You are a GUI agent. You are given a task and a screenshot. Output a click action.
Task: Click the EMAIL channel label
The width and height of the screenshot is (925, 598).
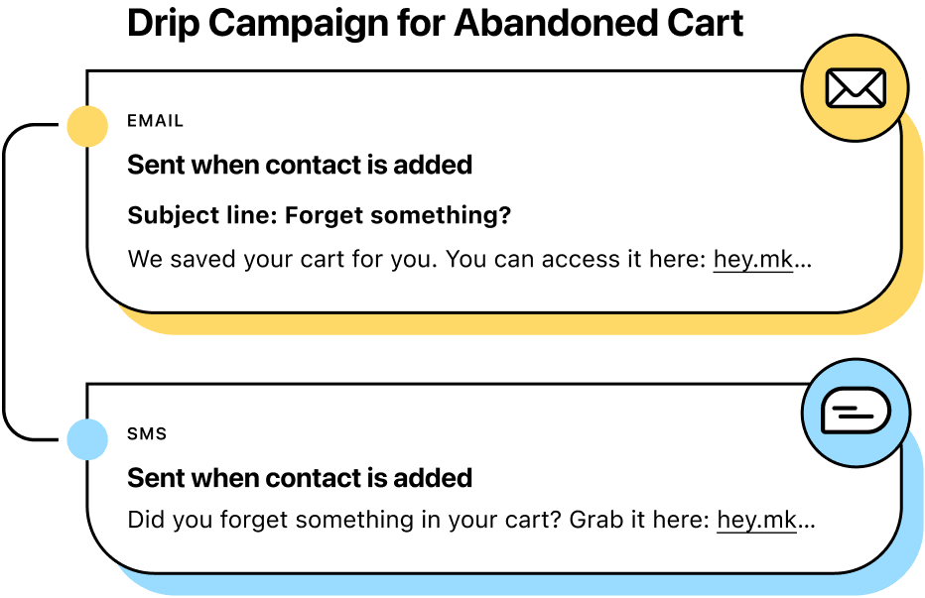pyautogui.click(x=155, y=121)
